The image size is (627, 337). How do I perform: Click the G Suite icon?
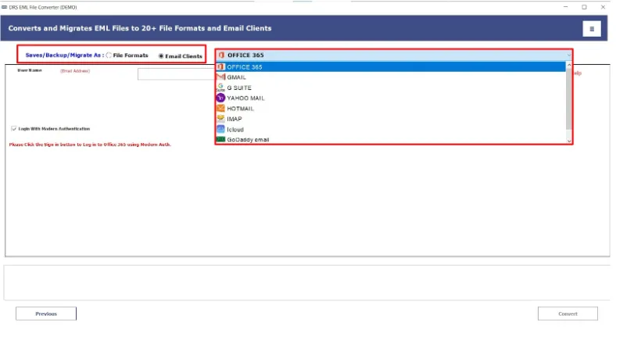point(220,87)
